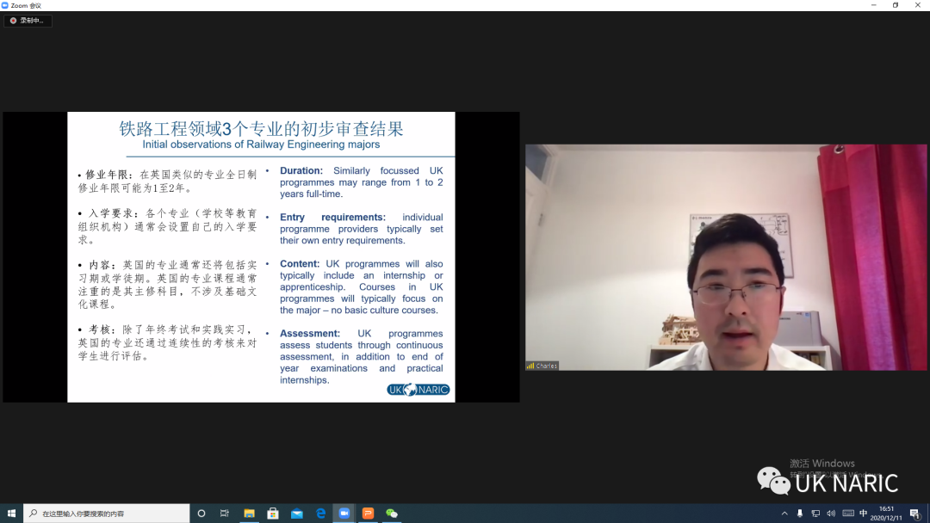Open volume control in tray
The image size is (930, 523).
coord(831,514)
